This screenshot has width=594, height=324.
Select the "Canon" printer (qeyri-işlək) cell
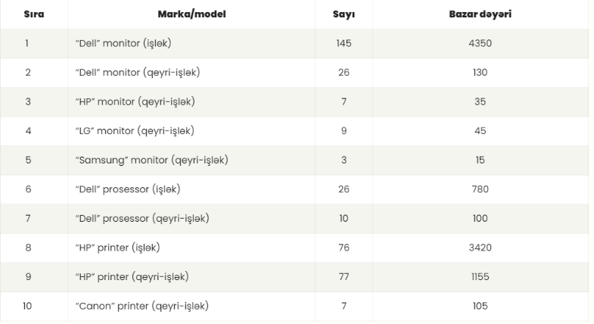pos(191,306)
